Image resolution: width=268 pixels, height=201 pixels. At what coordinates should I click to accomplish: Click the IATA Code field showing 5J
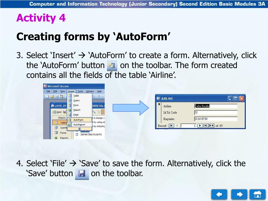pyautogui.click(x=216, y=113)
